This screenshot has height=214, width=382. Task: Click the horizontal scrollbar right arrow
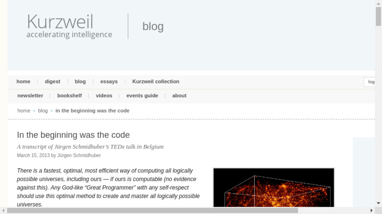[372, 211]
